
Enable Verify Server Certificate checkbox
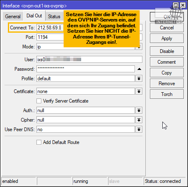(x=39, y=101)
